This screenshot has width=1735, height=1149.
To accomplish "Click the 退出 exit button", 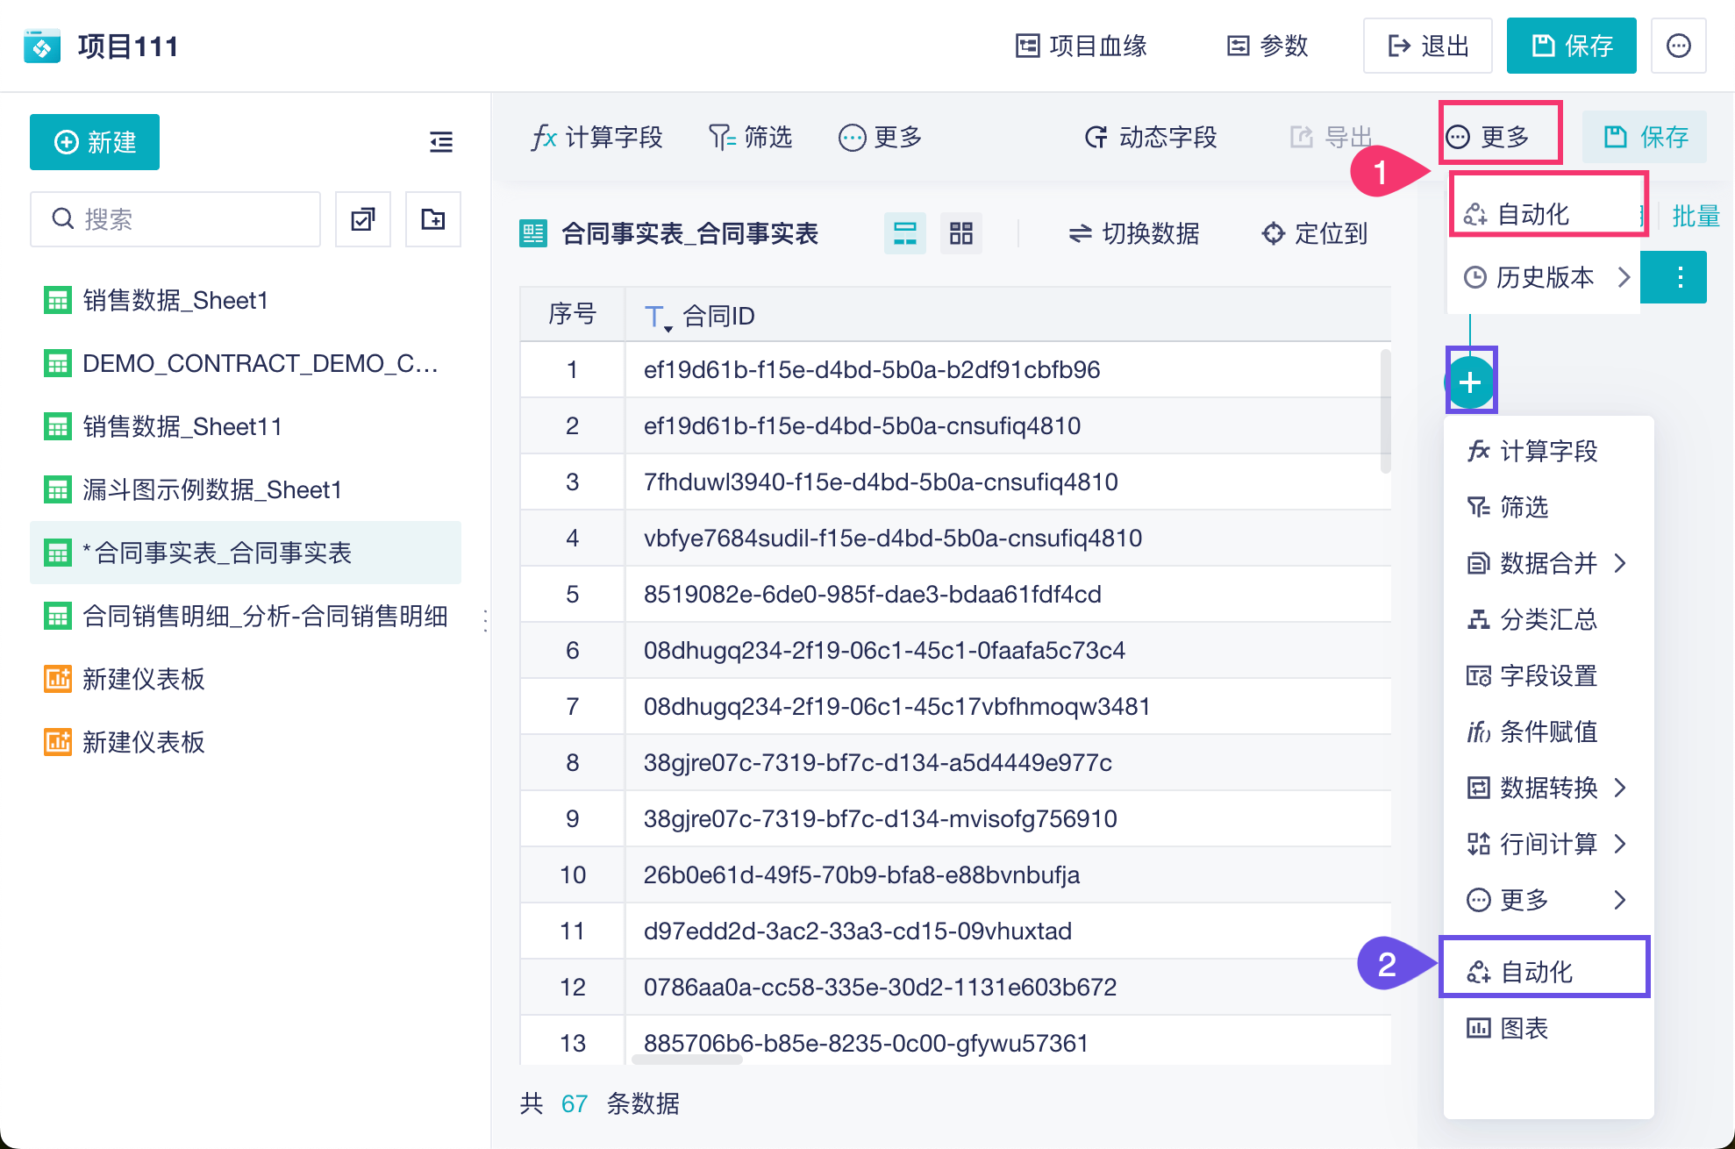I will 1427,46.
